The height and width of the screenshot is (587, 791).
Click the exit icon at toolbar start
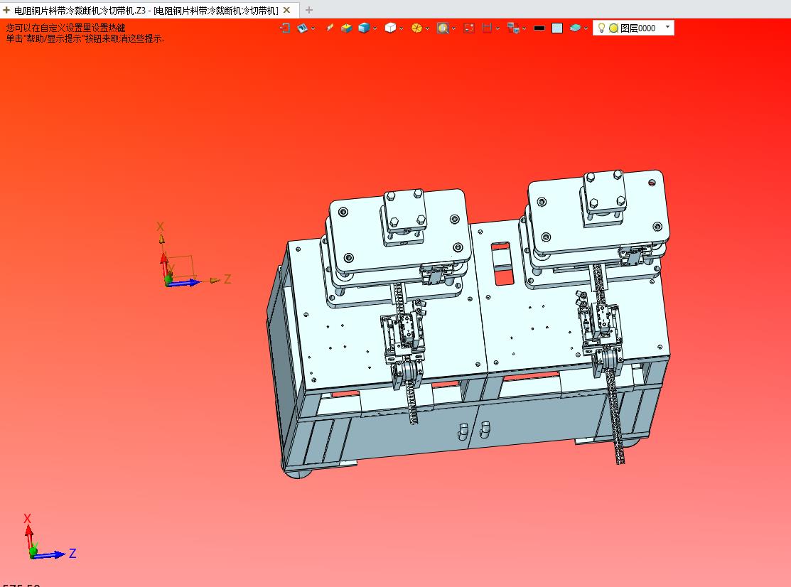(285, 28)
